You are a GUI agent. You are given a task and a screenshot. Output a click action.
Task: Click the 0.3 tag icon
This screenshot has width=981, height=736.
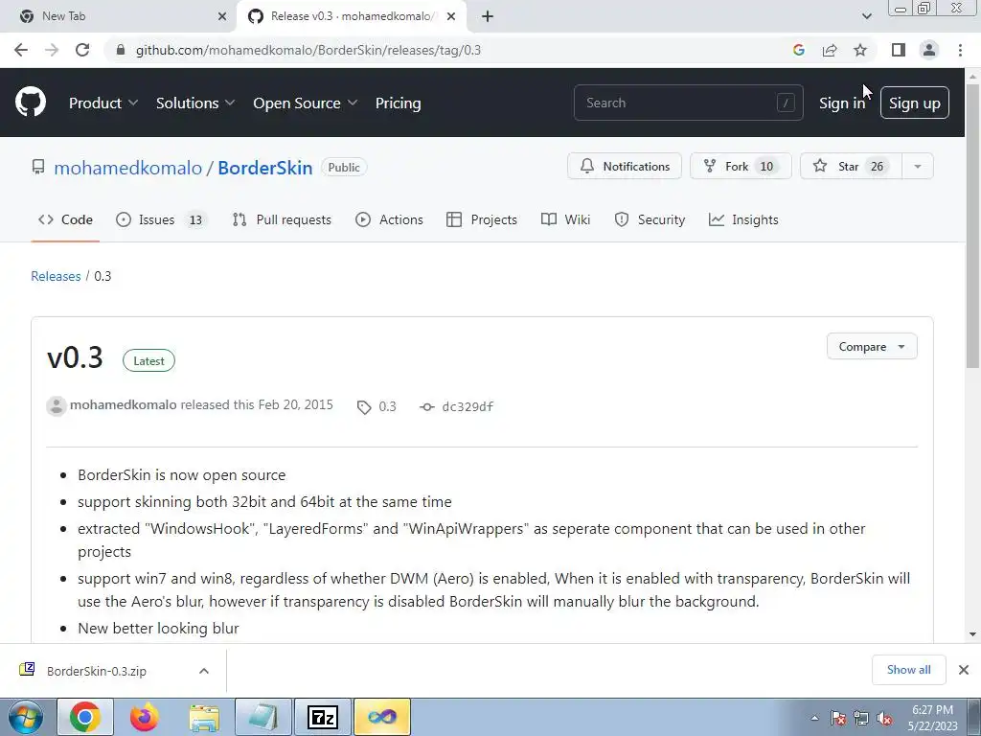tap(364, 407)
